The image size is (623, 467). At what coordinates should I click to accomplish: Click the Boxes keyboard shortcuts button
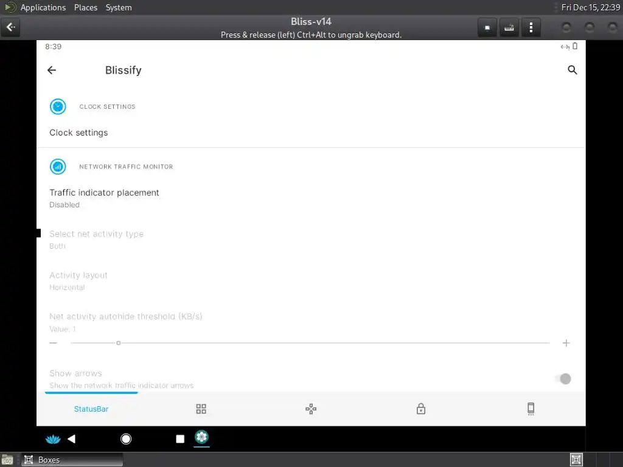509,28
